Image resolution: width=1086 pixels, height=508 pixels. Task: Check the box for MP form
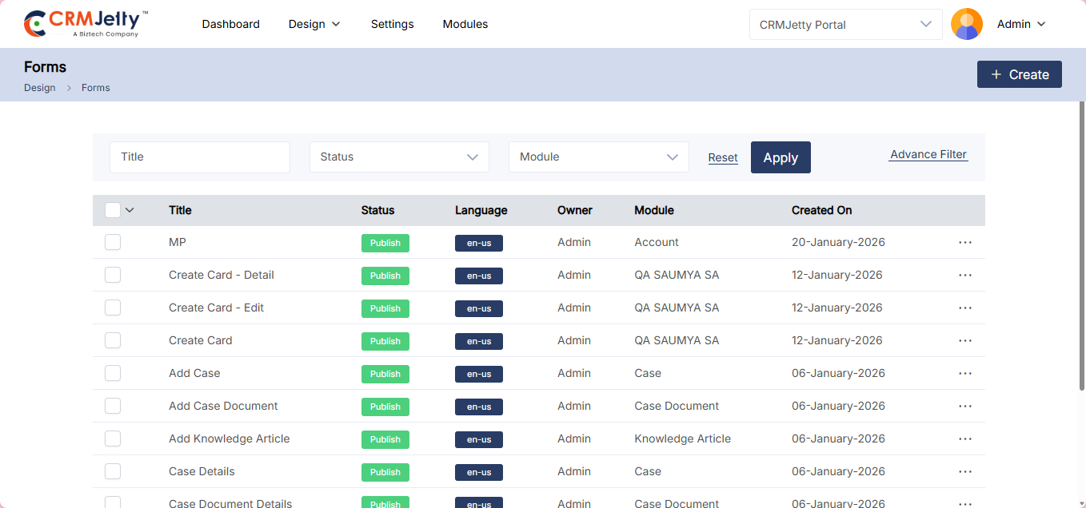point(113,242)
